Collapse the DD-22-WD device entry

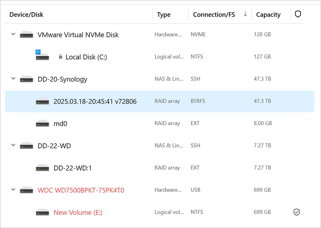(x=13, y=145)
